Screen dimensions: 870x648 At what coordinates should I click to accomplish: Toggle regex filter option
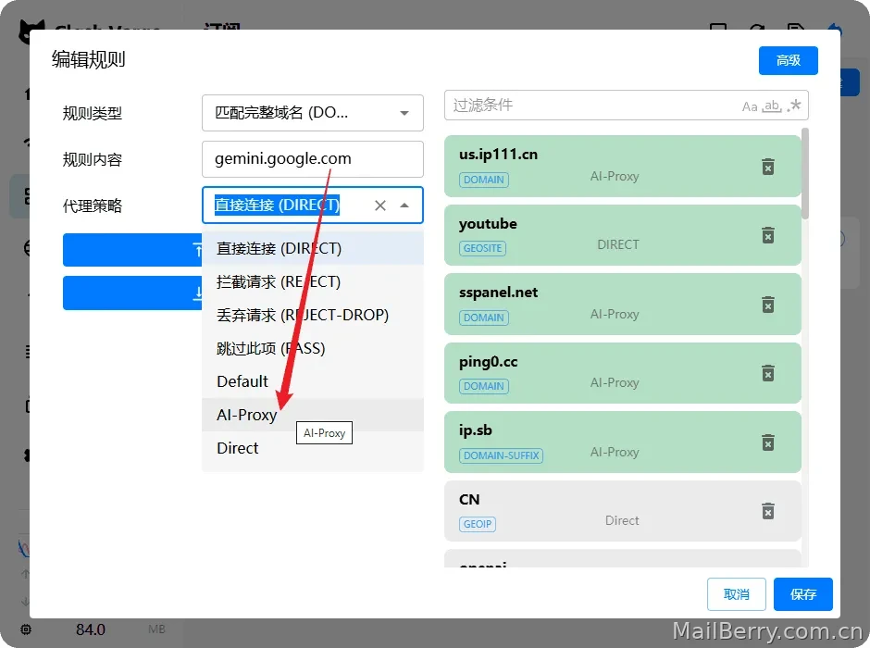[x=794, y=106]
